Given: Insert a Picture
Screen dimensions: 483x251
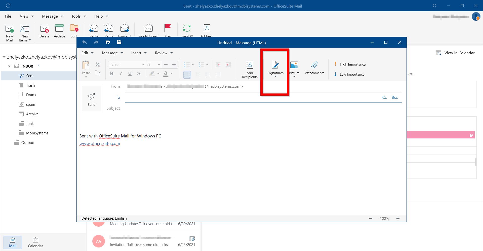Looking at the screenshot, I should pyautogui.click(x=294, y=69).
